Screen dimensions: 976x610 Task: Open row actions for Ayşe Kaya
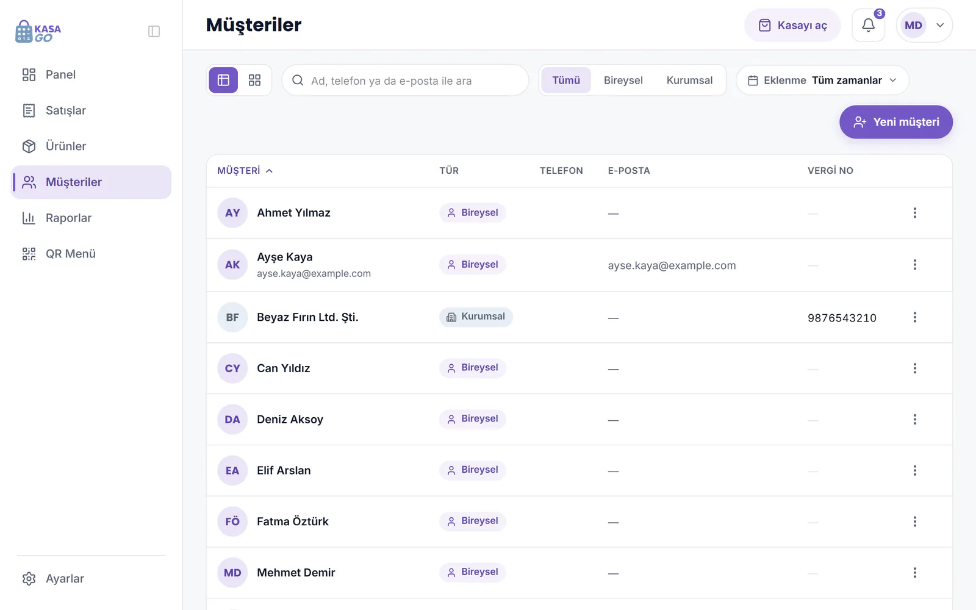914,265
